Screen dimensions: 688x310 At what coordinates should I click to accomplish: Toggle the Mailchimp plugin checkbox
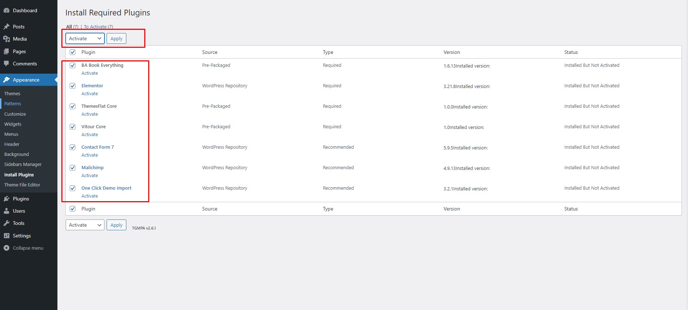72,168
